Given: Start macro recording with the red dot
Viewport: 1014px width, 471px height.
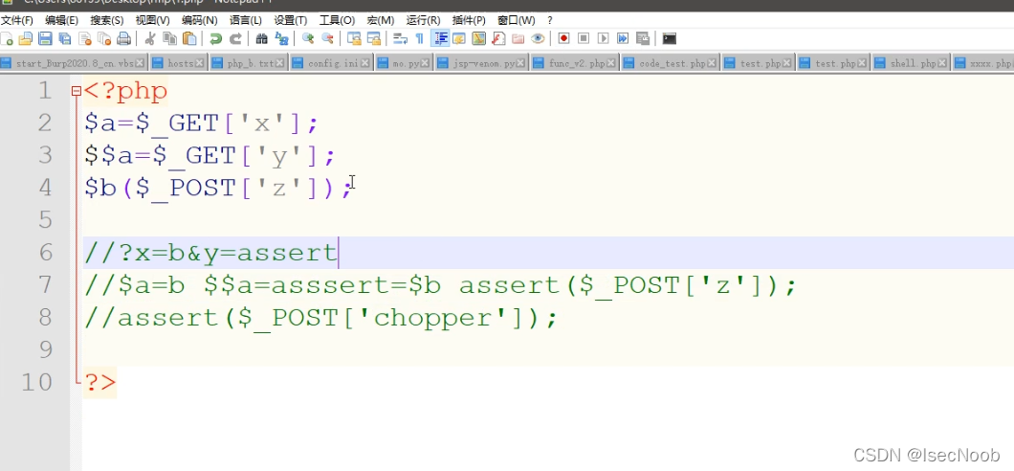Looking at the screenshot, I should (563, 39).
